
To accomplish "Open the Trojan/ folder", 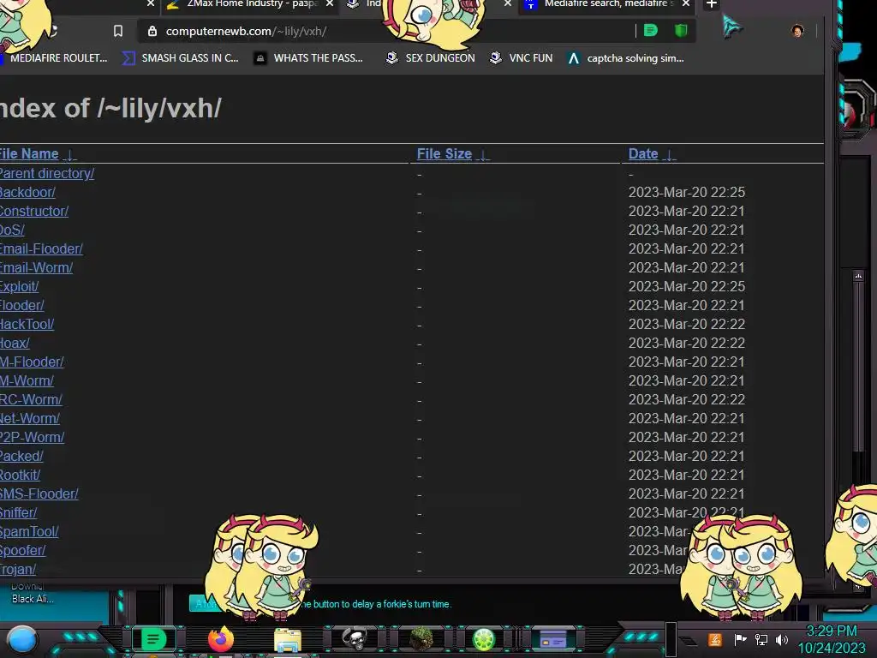I will coord(18,569).
